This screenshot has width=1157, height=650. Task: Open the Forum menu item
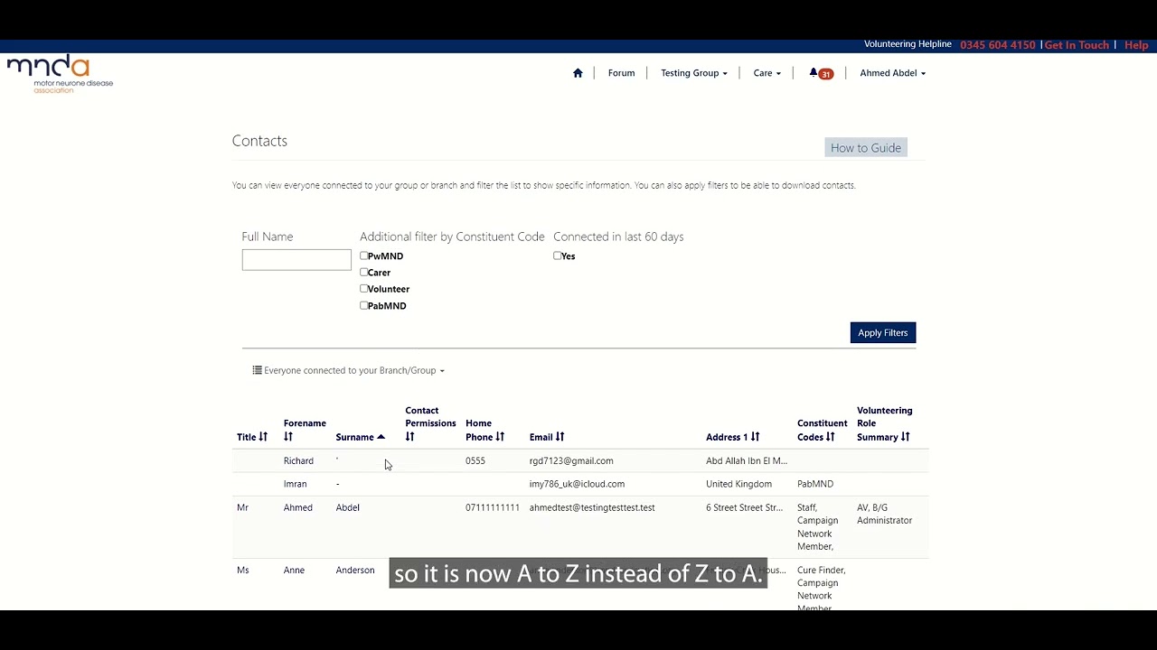621,73
